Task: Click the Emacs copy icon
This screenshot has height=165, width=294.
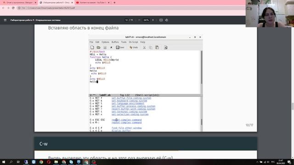Action: 151,47
